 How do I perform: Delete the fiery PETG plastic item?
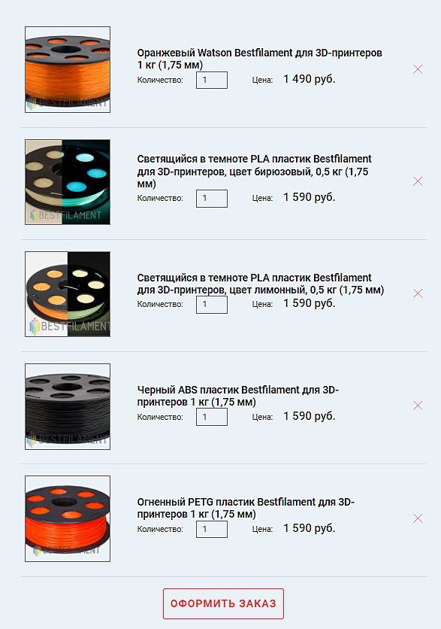[x=418, y=518]
